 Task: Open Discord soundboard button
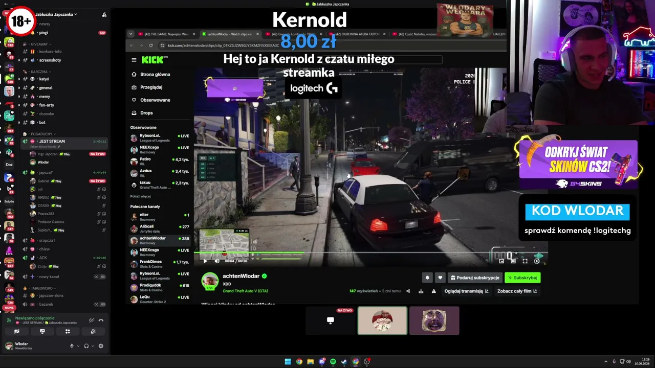click(x=93, y=332)
